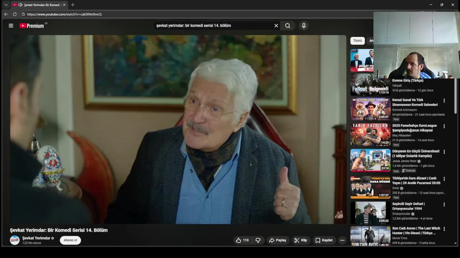Open the Yahyak channel name

pyautogui.click(x=397, y=86)
